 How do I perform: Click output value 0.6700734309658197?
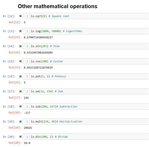coord(38,37)
